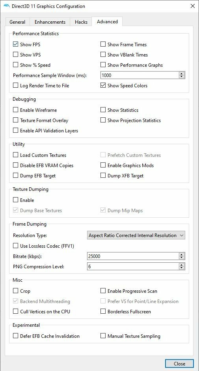Check the Crop option
This screenshot has width=199, height=371.
[16, 291]
